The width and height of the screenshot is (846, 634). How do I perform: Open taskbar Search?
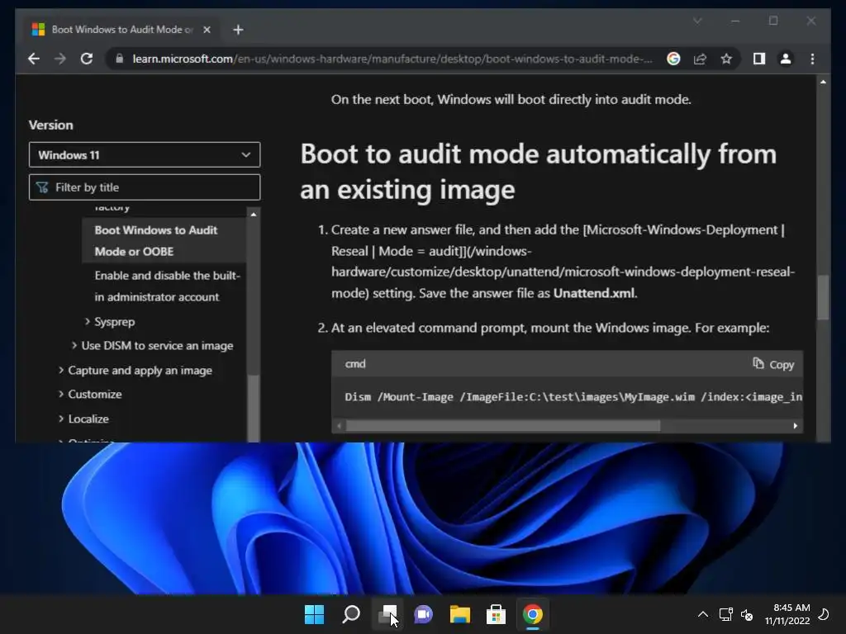click(350, 614)
